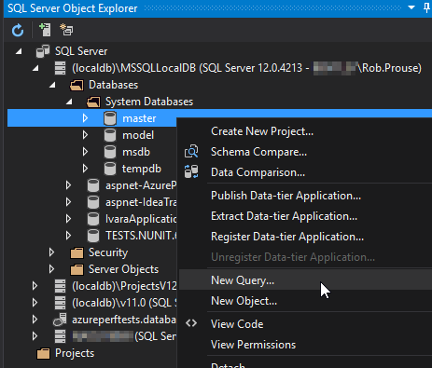Pin the SQL Server Object Explorer panel
Viewport: 432px width, 368px height.
click(x=427, y=7)
